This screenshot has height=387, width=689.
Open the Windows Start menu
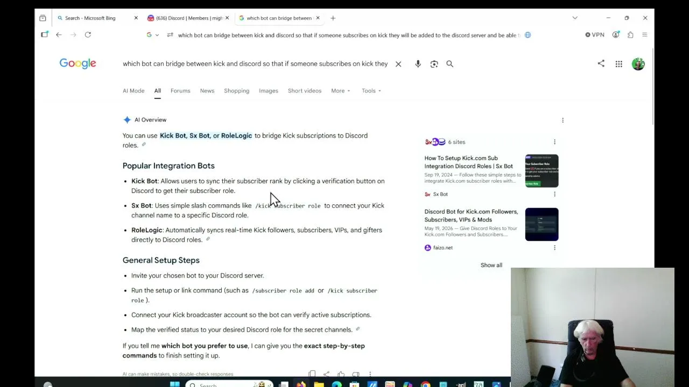175,384
